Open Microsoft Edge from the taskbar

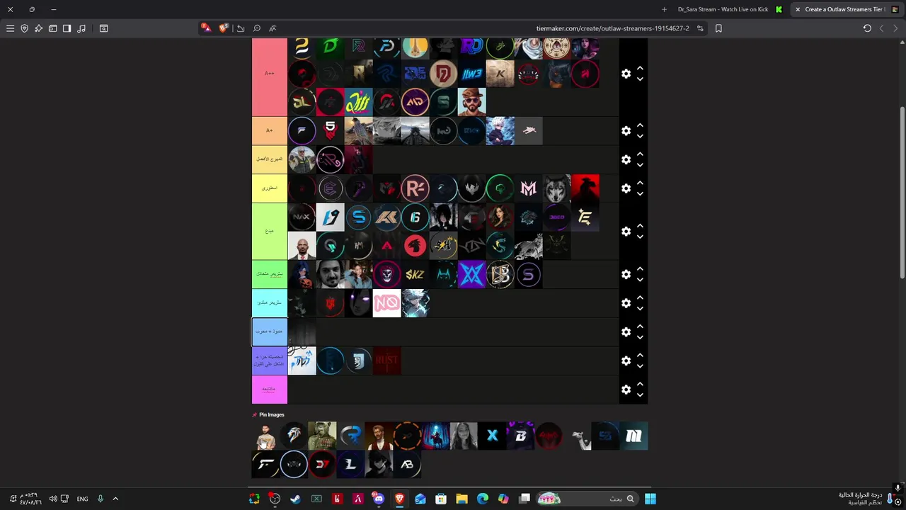point(483,499)
